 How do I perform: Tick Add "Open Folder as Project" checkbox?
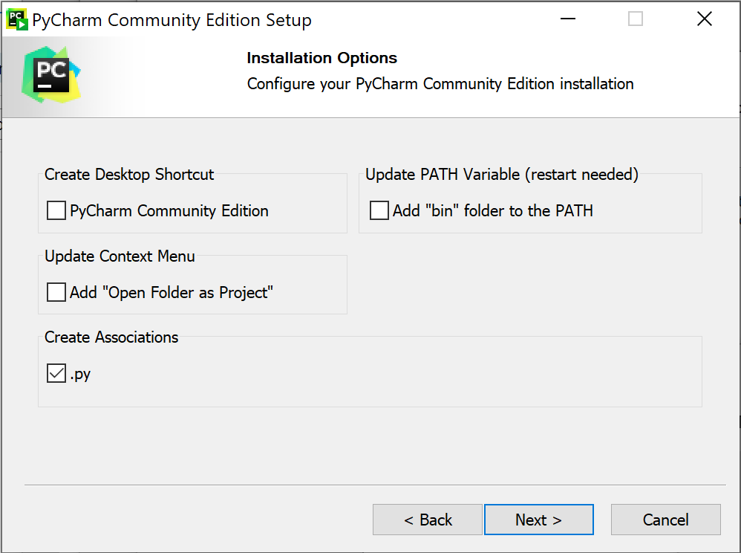pos(56,293)
